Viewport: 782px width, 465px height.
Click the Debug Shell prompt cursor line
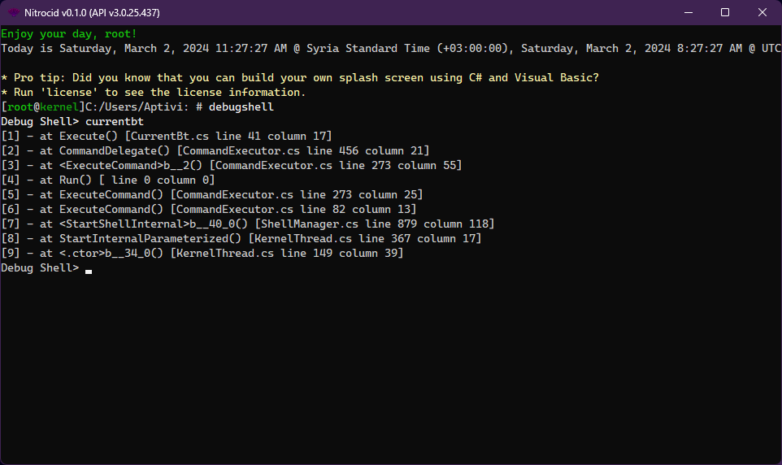tap(88, 268)
